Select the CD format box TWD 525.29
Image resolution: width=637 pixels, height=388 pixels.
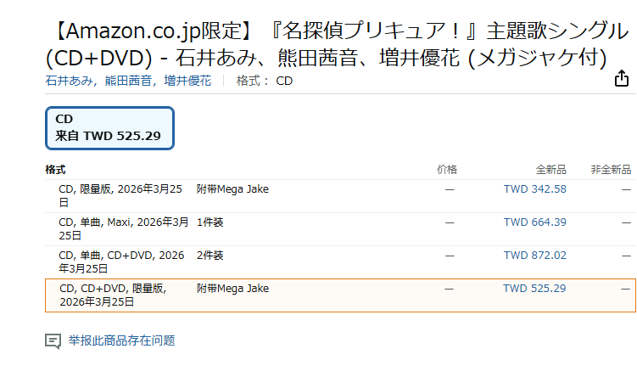pyautogui.click(x=109, y=128)
